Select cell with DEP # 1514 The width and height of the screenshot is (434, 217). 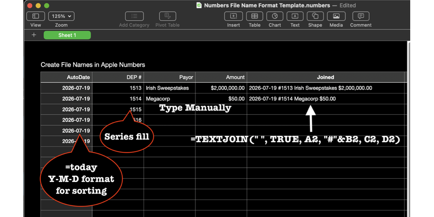[x=118, y=99]
